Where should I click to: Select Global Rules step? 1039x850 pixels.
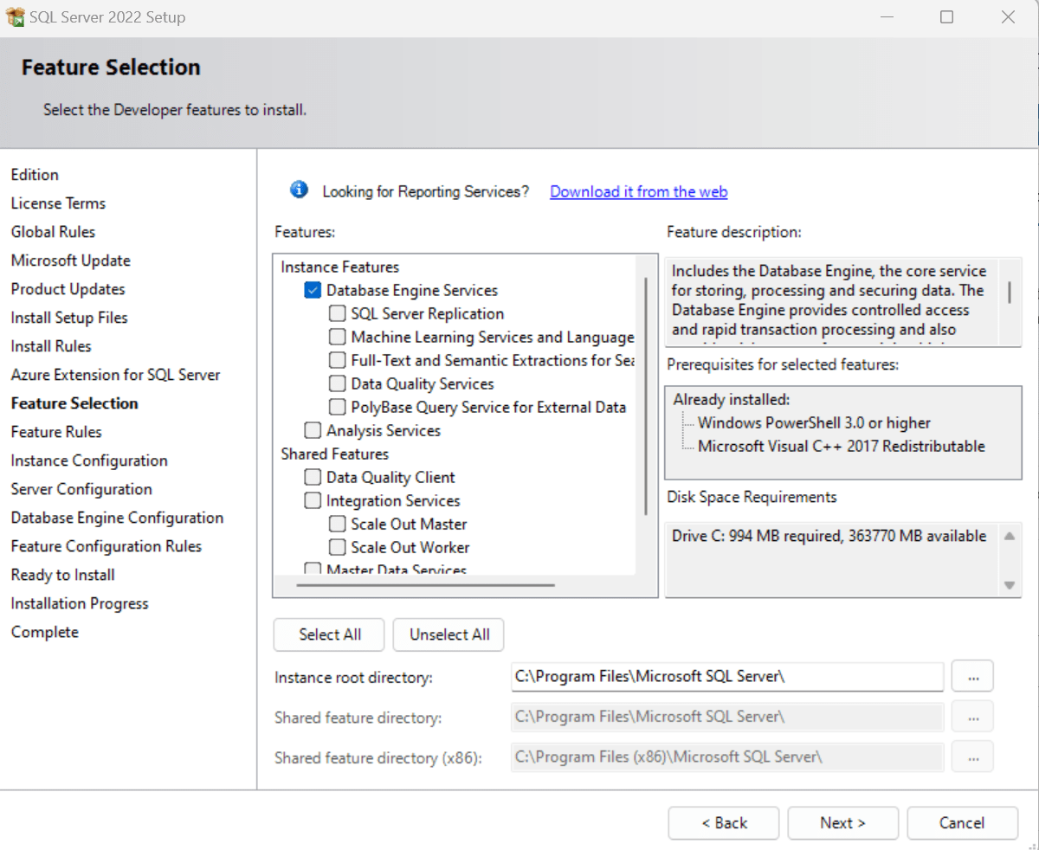[53, 232]
